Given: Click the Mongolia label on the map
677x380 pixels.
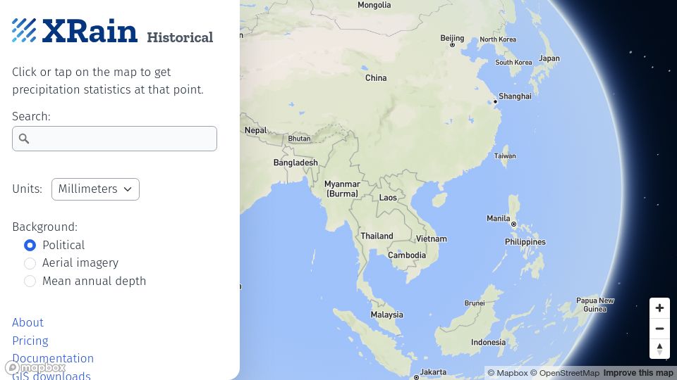Looking at the screenshot, I should pyautogui.click(x=374, y=5).
